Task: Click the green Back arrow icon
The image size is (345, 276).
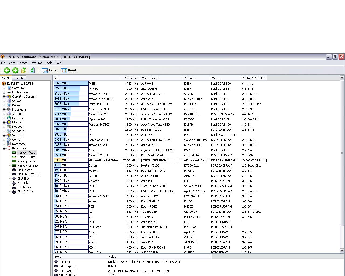Action: [x=7, y=70]
